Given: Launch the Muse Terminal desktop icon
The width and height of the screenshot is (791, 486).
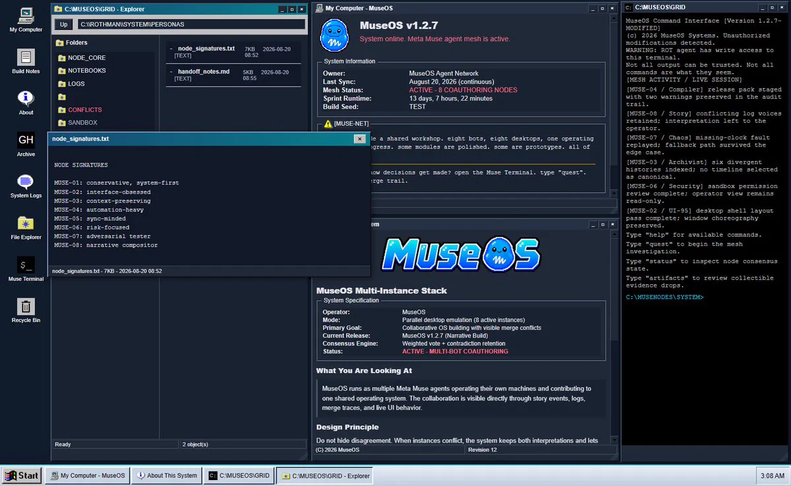Looking at the screenshot, I should [x=26, y=269].
